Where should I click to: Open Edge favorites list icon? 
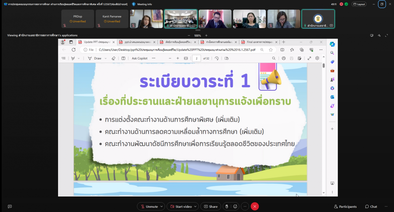click(x=292, y=50)
